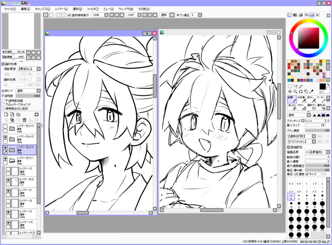Show the color wheel panel icon
332x245 pixels.
point(289,15)
